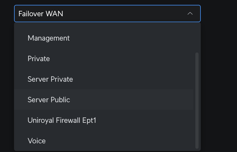
Task: Hide the options list with the caret icon
Action: click(190, 14)
